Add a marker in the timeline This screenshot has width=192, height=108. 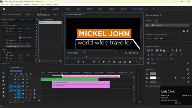click(x=26, y=74)
